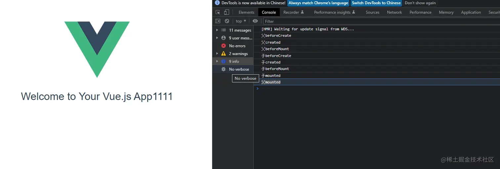Open live expression eye icon
Screen dimensions: 500x169
255,21
